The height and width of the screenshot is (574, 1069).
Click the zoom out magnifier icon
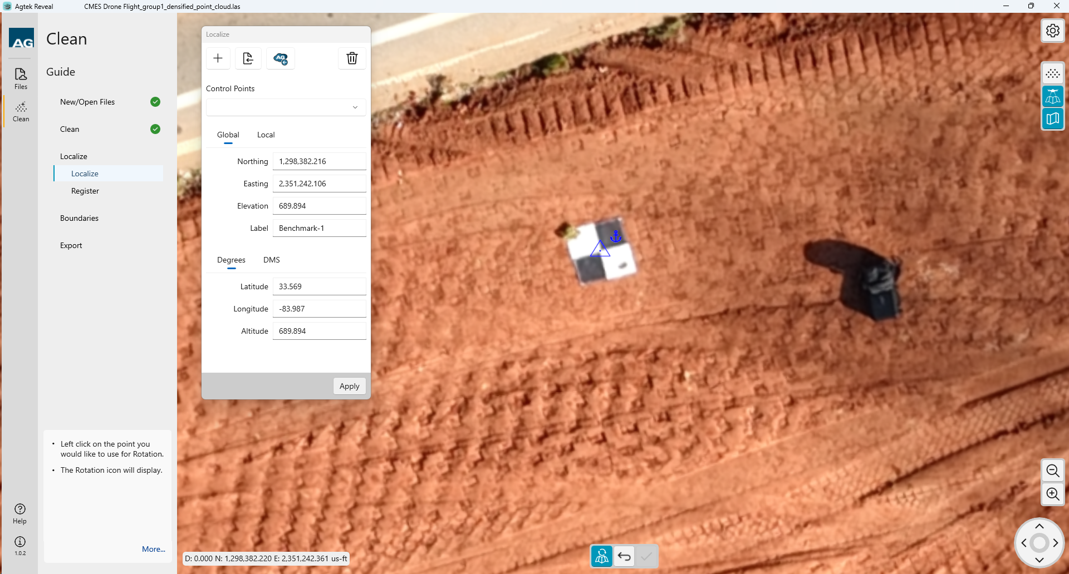(1052, 471)
